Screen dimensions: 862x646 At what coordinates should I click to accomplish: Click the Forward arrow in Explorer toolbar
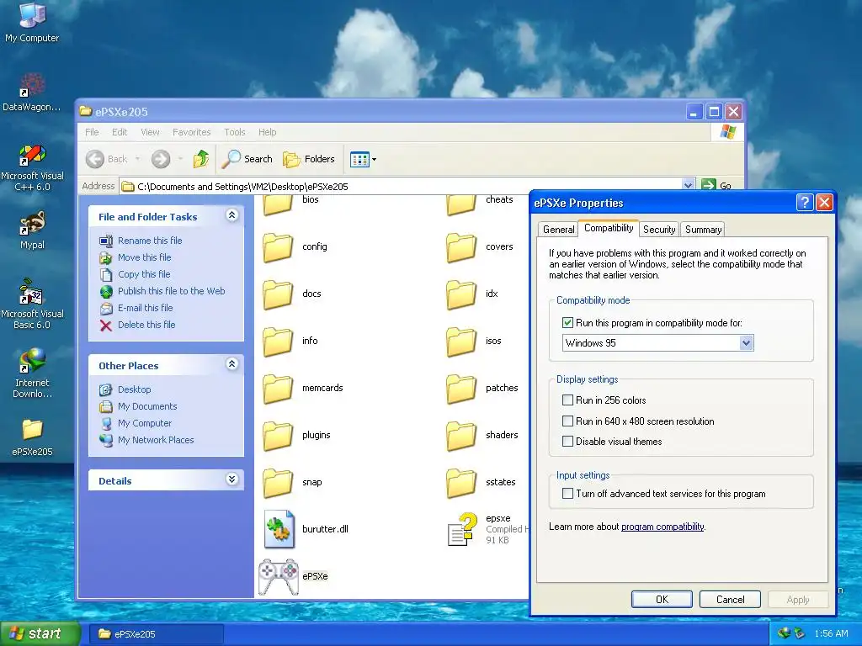[x=161, y=159]
